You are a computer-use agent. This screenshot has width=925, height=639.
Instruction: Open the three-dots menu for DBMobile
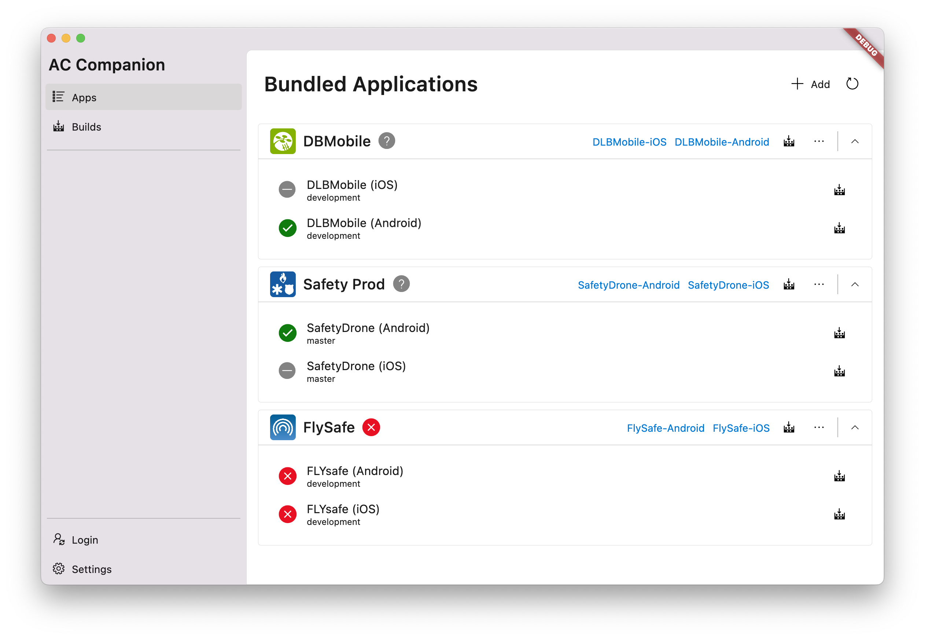pyautogui.click(x=819, y=141)
